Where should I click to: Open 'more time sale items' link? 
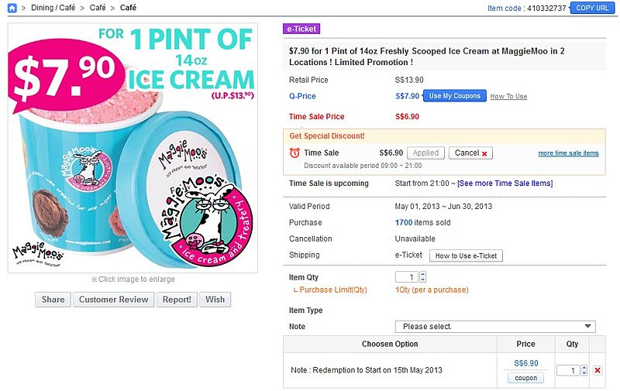tap(568, 153)
